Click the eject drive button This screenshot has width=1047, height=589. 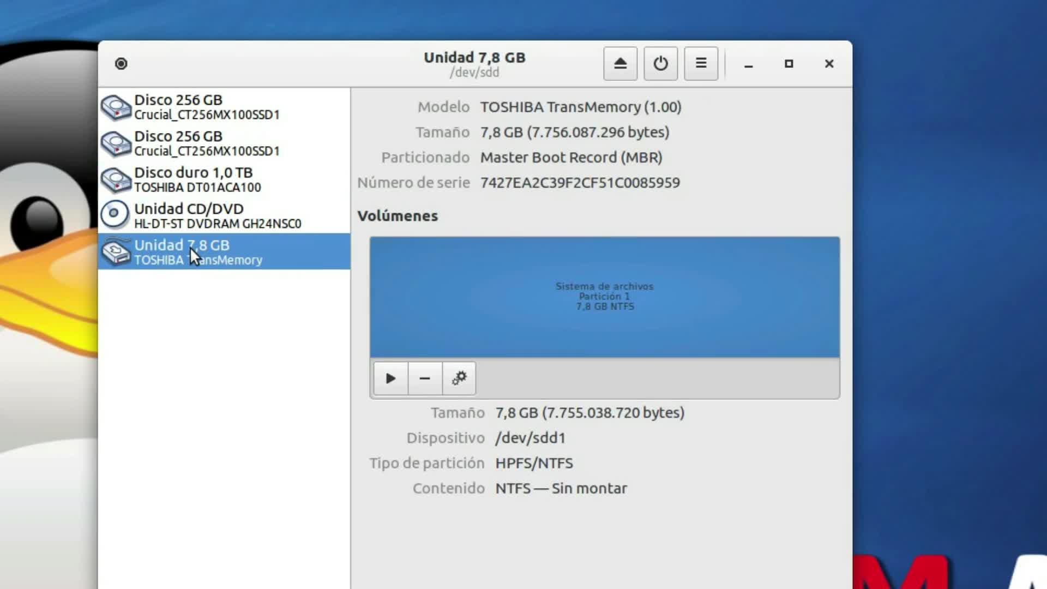click(x=620, y=64)
